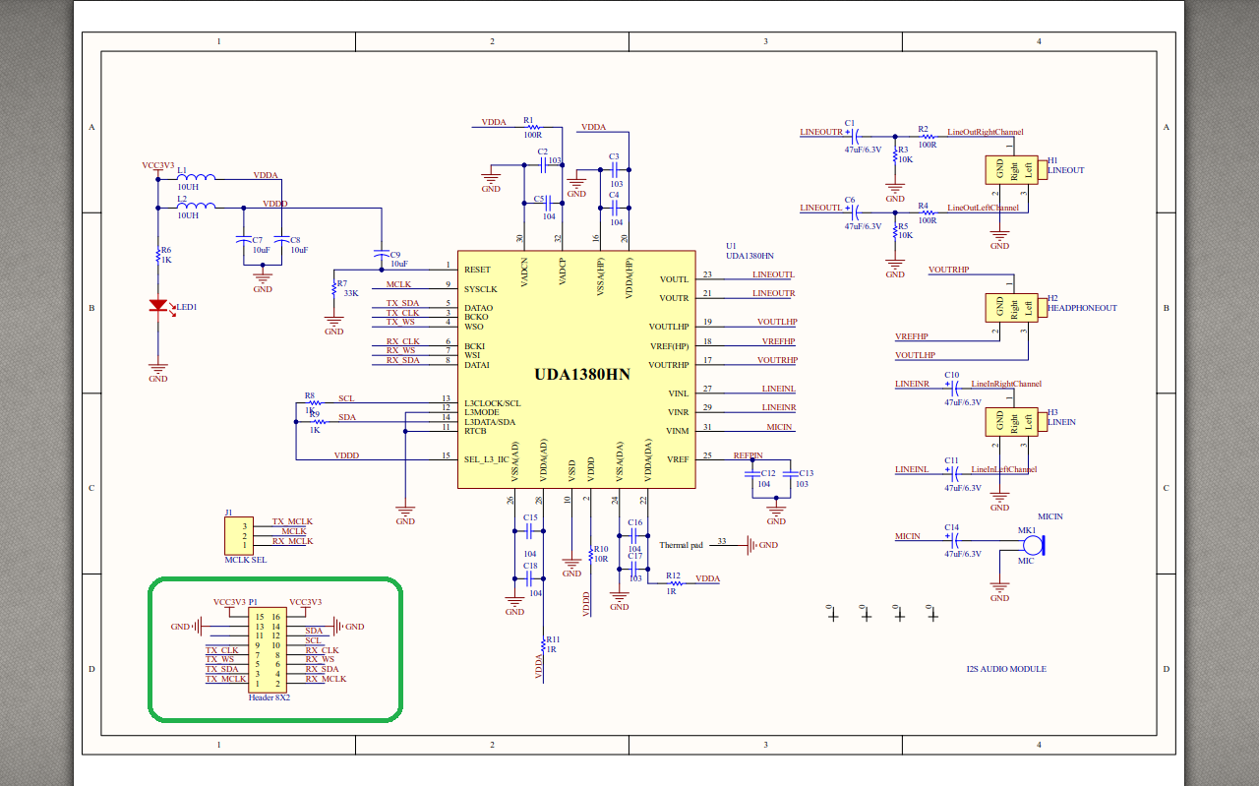This screenshot has width=1259, height=786.
Task: Click the LineInRightChannel net label
Action: [x=1006, y=384]
